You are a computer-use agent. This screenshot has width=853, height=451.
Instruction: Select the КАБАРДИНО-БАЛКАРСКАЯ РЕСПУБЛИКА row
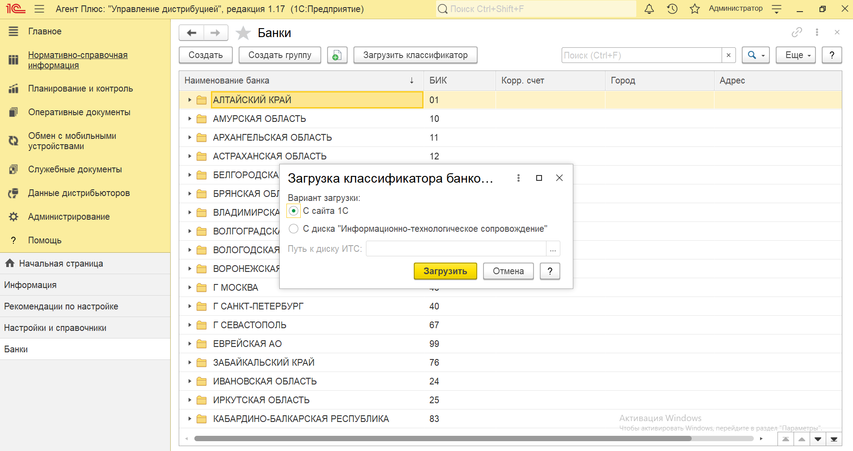511,419
